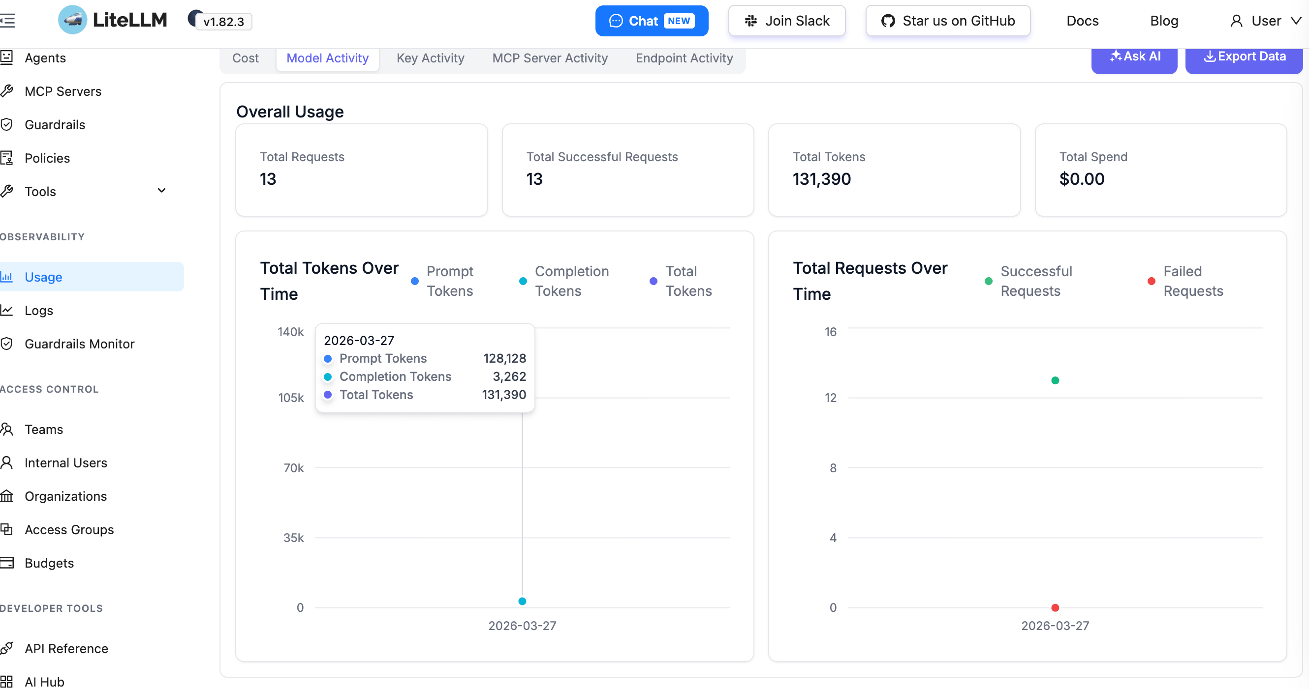
Task: Open the Policies icon in the sidebar
Action: click(6, 158)
